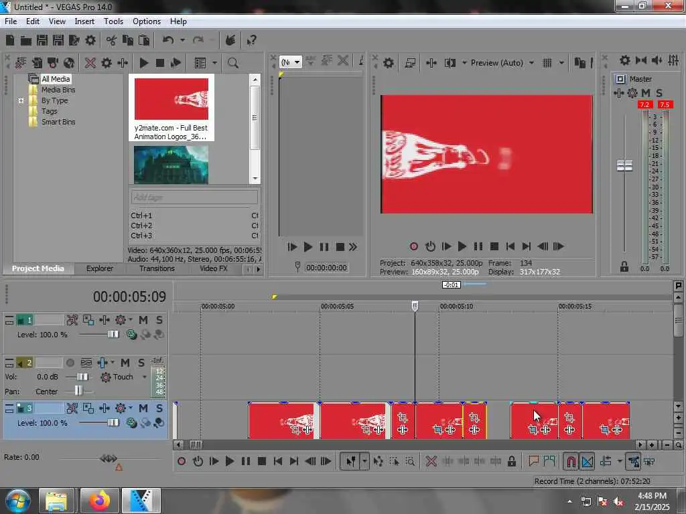The height and width of the screenshot is (514, 686).
Task: Switch to the Transitions tab
Action: coord(157,268)
